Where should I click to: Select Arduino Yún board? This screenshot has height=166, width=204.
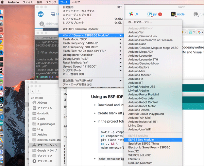pos(153,32)
